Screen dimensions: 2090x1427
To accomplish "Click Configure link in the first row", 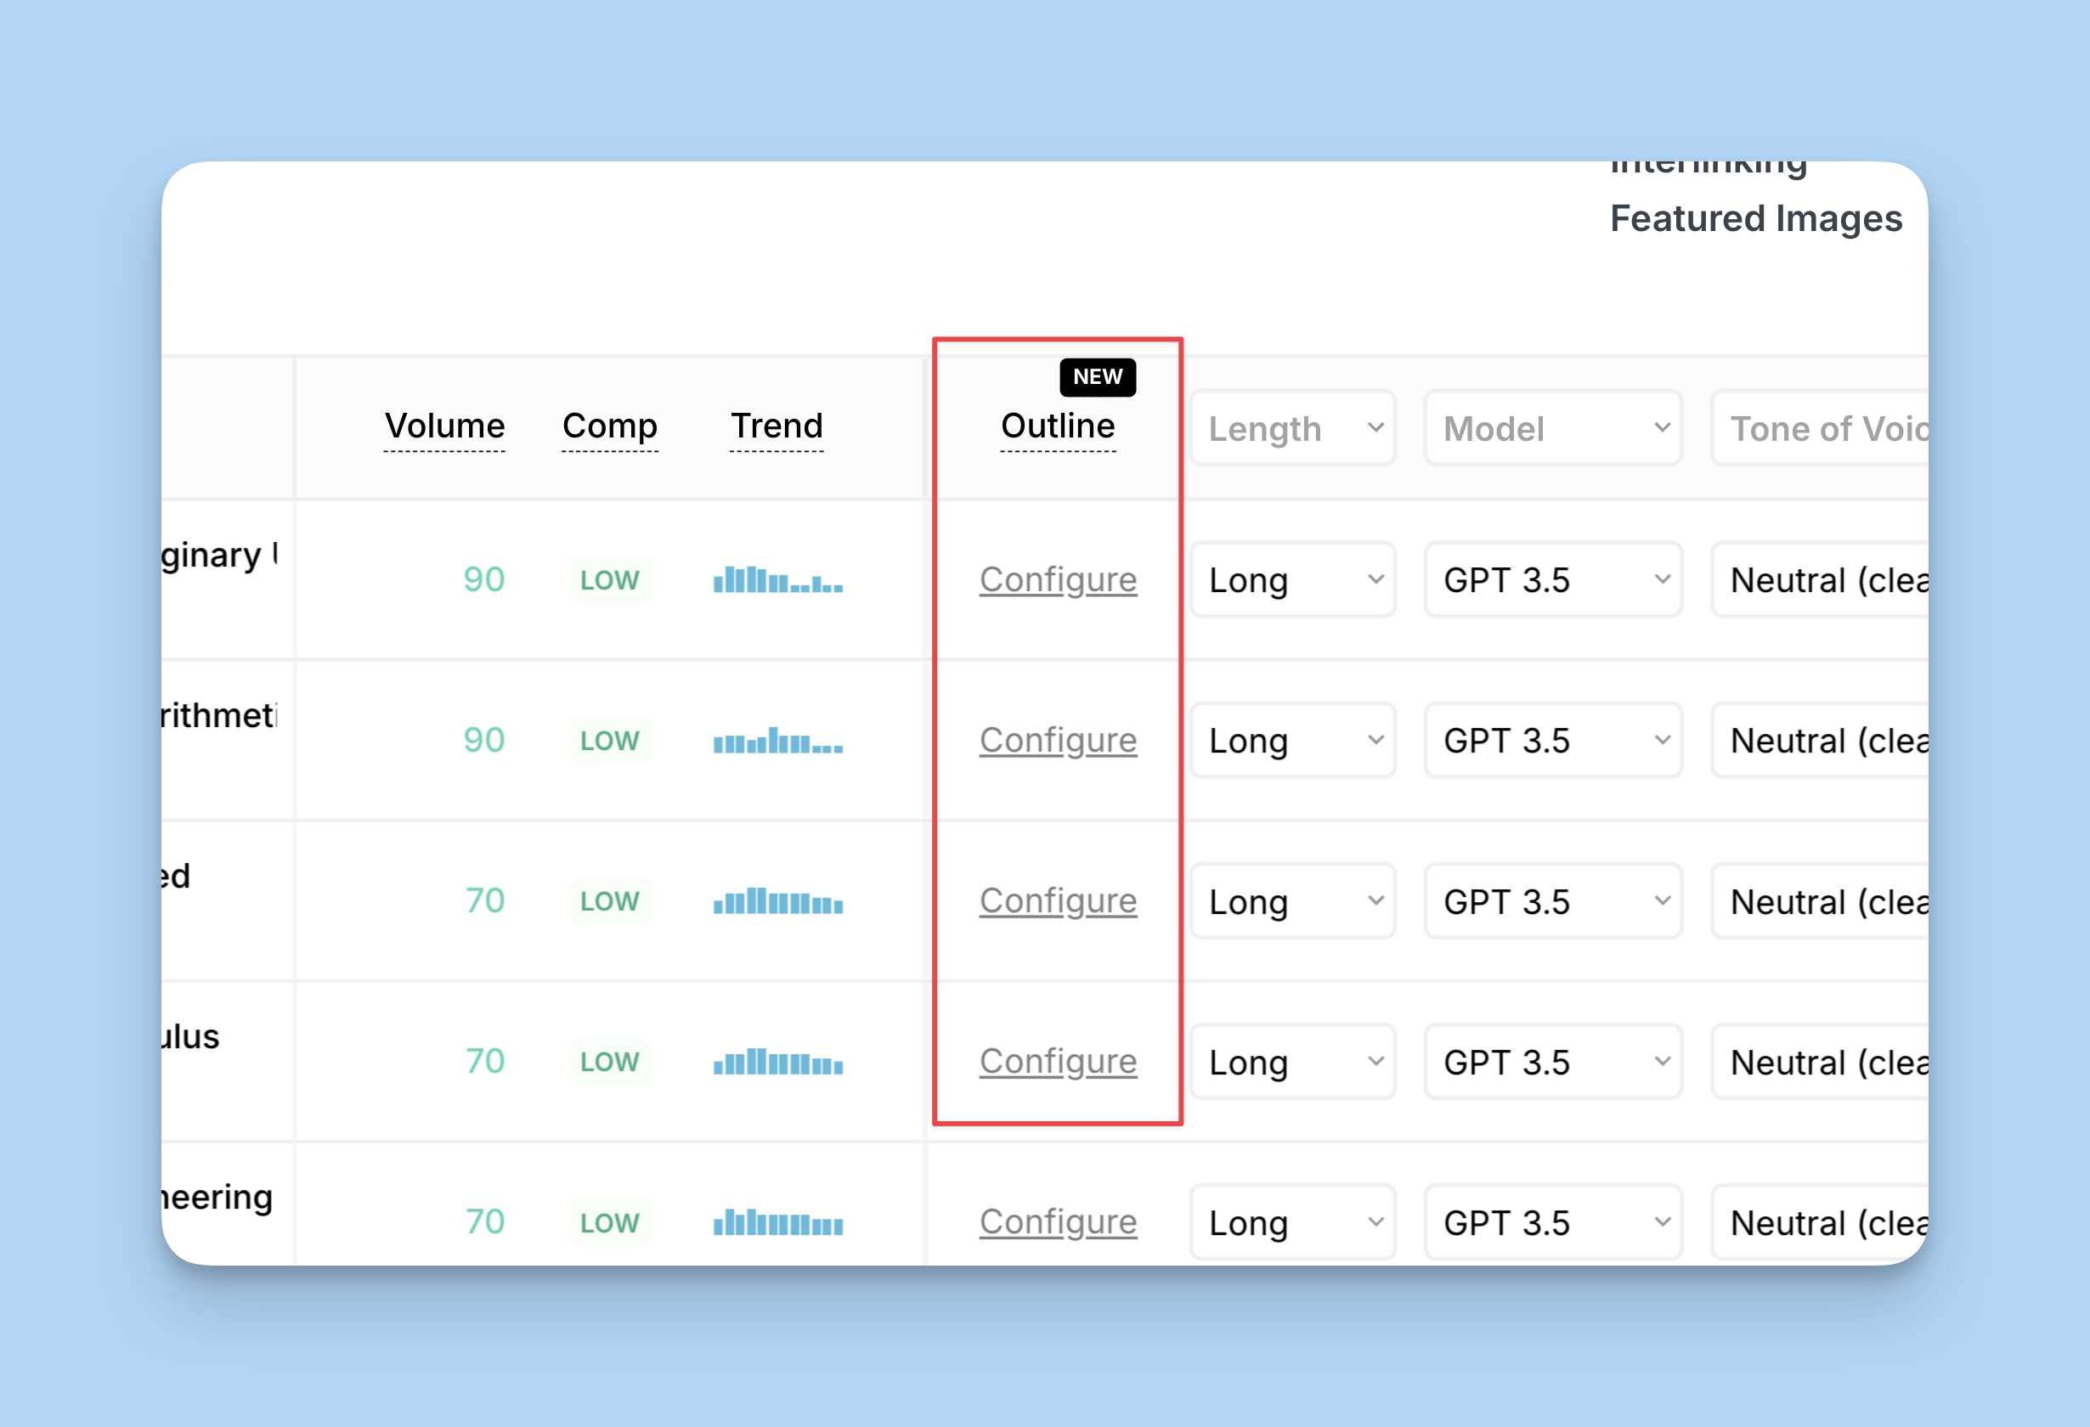I will coord(1058,580).
